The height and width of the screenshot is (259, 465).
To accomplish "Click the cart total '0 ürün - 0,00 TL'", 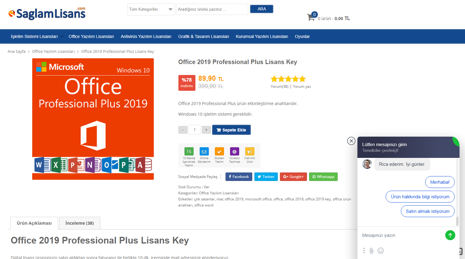I will click(x=334, y=19).
